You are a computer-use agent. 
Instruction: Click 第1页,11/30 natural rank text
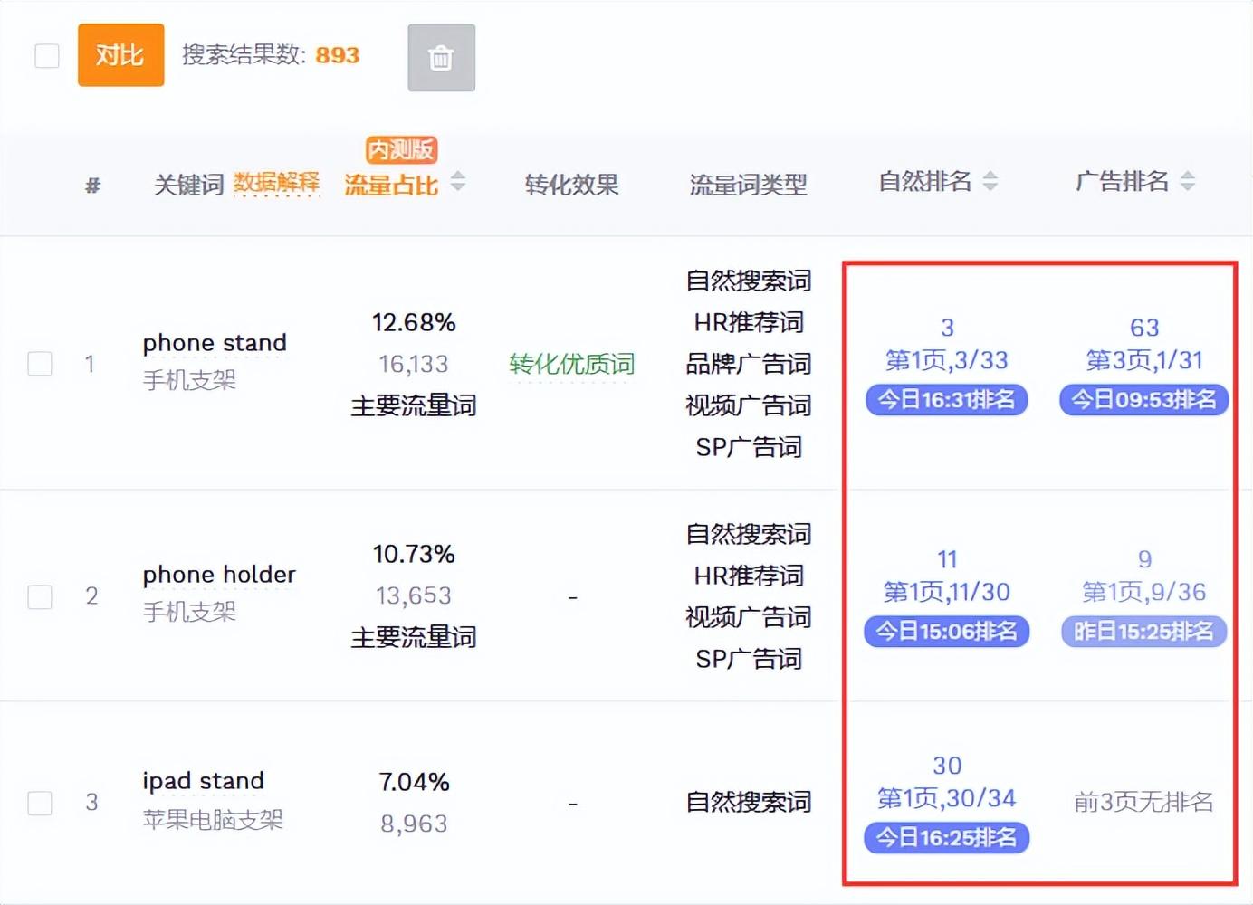tap(947, 592)
